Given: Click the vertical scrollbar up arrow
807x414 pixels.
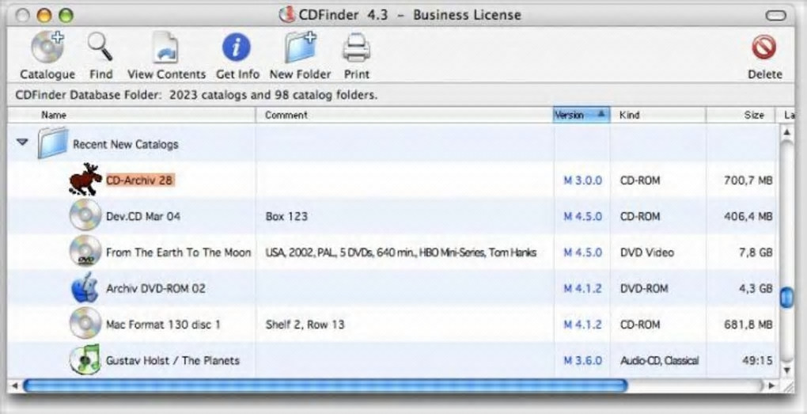Looking at the screenshot, I should (786, 132).
